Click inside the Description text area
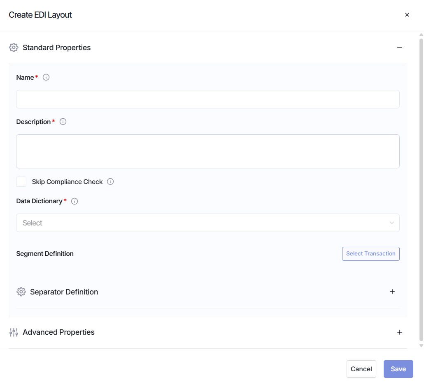 click(207, 152)
